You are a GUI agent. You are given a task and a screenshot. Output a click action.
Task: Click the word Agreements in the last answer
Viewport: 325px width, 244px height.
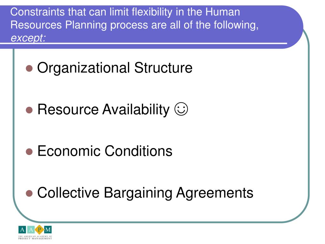[x=215, y=193]
